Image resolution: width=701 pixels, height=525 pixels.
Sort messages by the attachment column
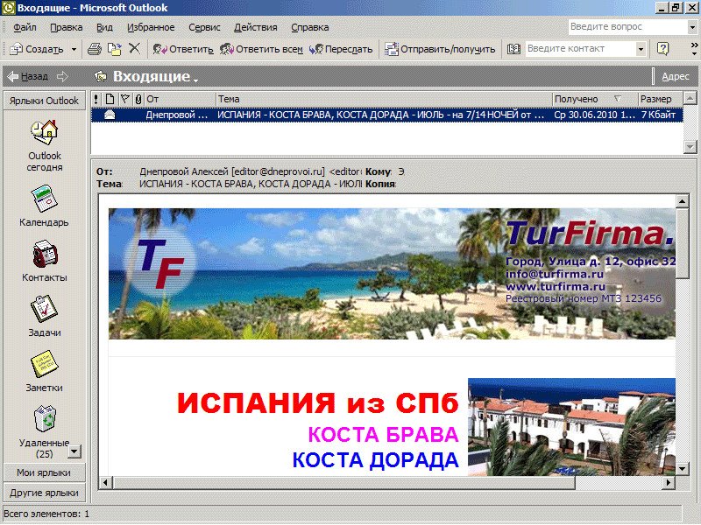pyautogui.click(x=138, y=99)
